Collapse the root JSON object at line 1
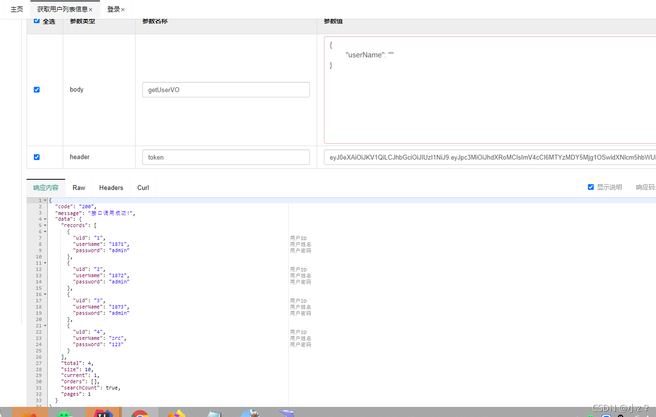 45,200
